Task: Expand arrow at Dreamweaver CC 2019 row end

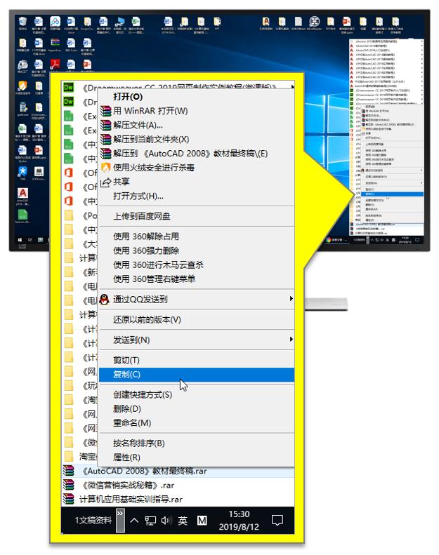Action: click(x=292, y=87)
